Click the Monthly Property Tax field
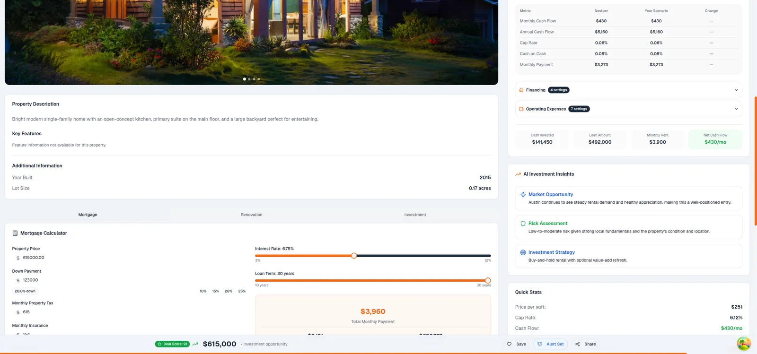The image size is (757, 354). coord(129,312)
